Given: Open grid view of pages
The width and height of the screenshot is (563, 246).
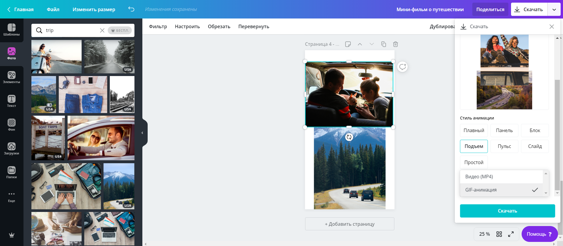Looking at the screenshot, I should point(499,234).
